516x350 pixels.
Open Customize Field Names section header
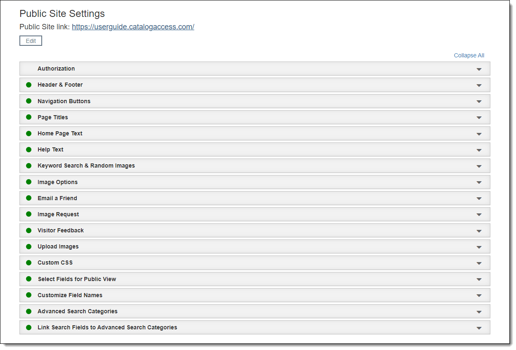(70, 295)
